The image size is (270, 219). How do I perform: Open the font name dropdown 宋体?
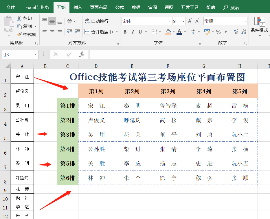170,21
